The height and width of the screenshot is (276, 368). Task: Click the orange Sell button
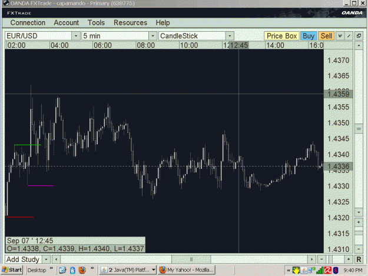326,36
